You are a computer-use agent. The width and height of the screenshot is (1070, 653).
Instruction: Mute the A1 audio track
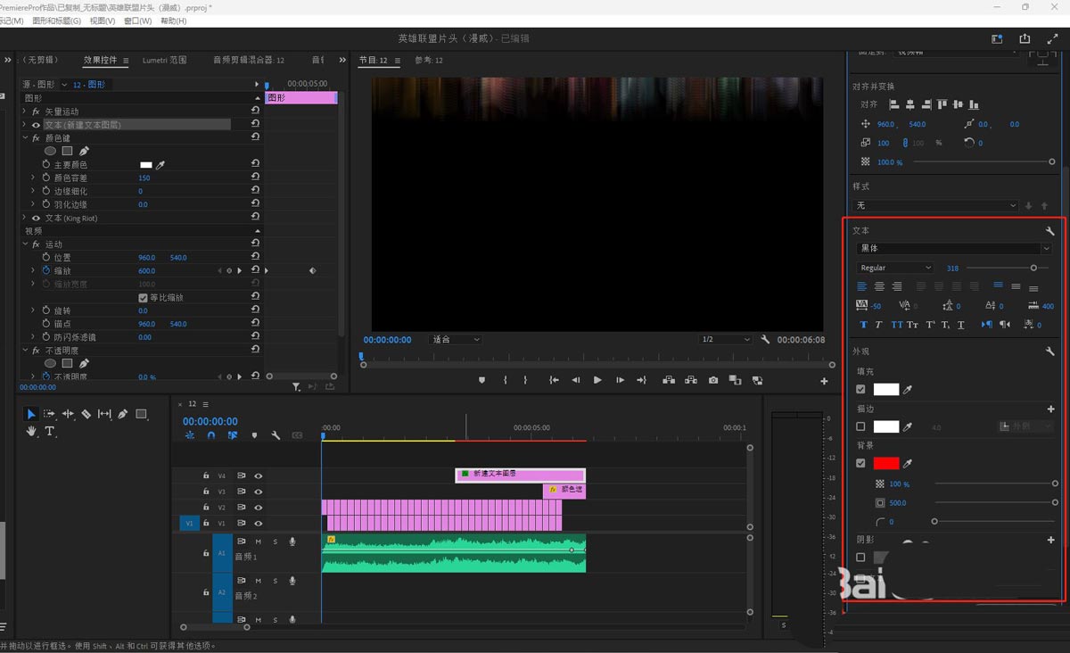point(259,541)
